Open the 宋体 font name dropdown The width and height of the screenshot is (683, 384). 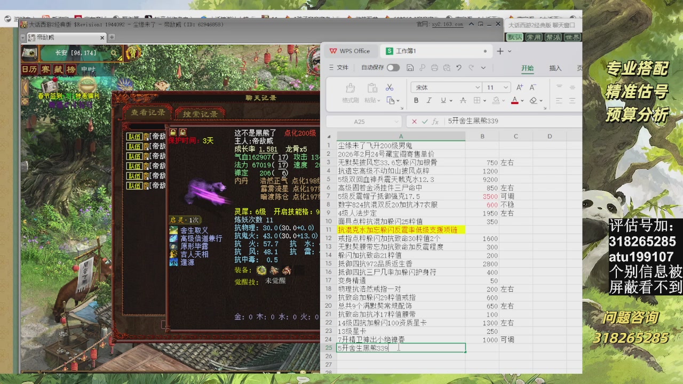click(477, 87)
